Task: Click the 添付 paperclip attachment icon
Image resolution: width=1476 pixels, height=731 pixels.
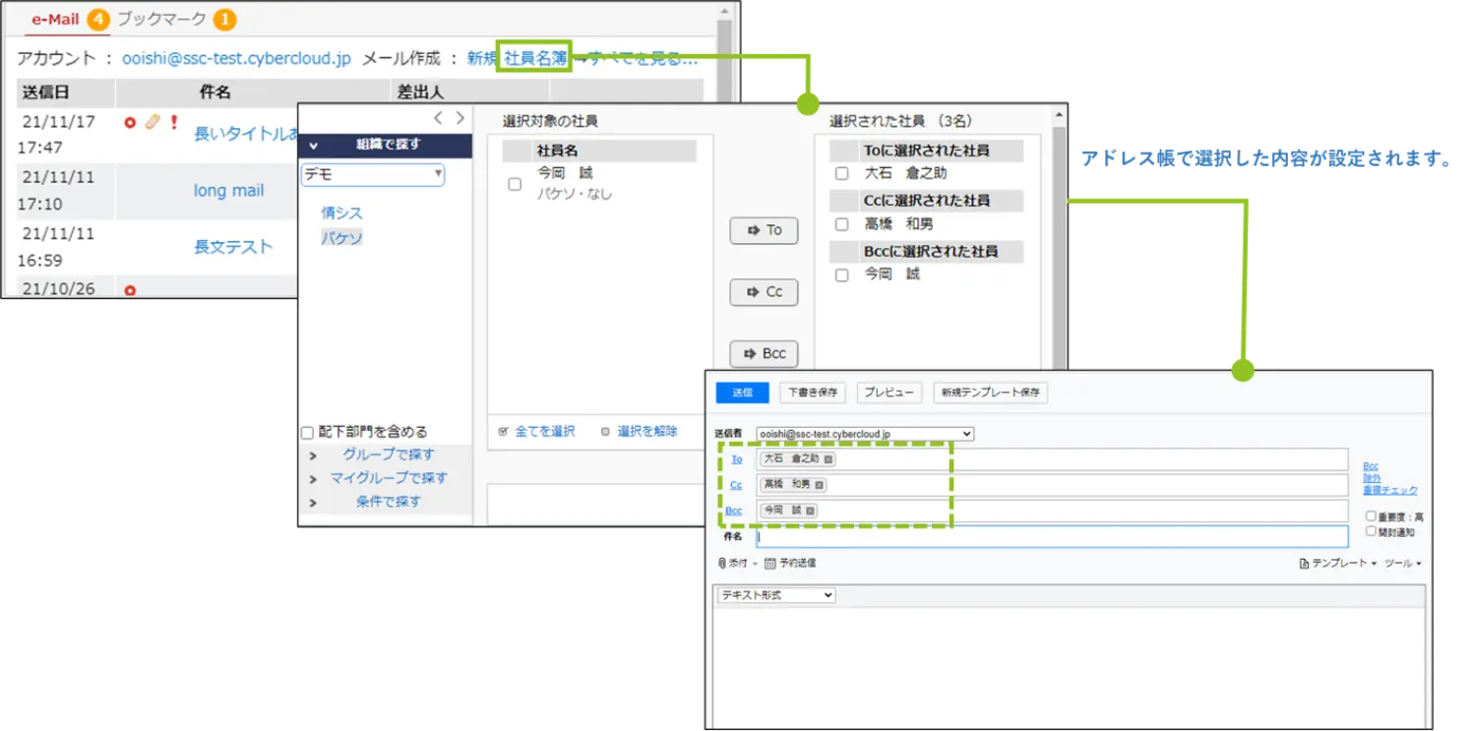Action: click(722, 564)
